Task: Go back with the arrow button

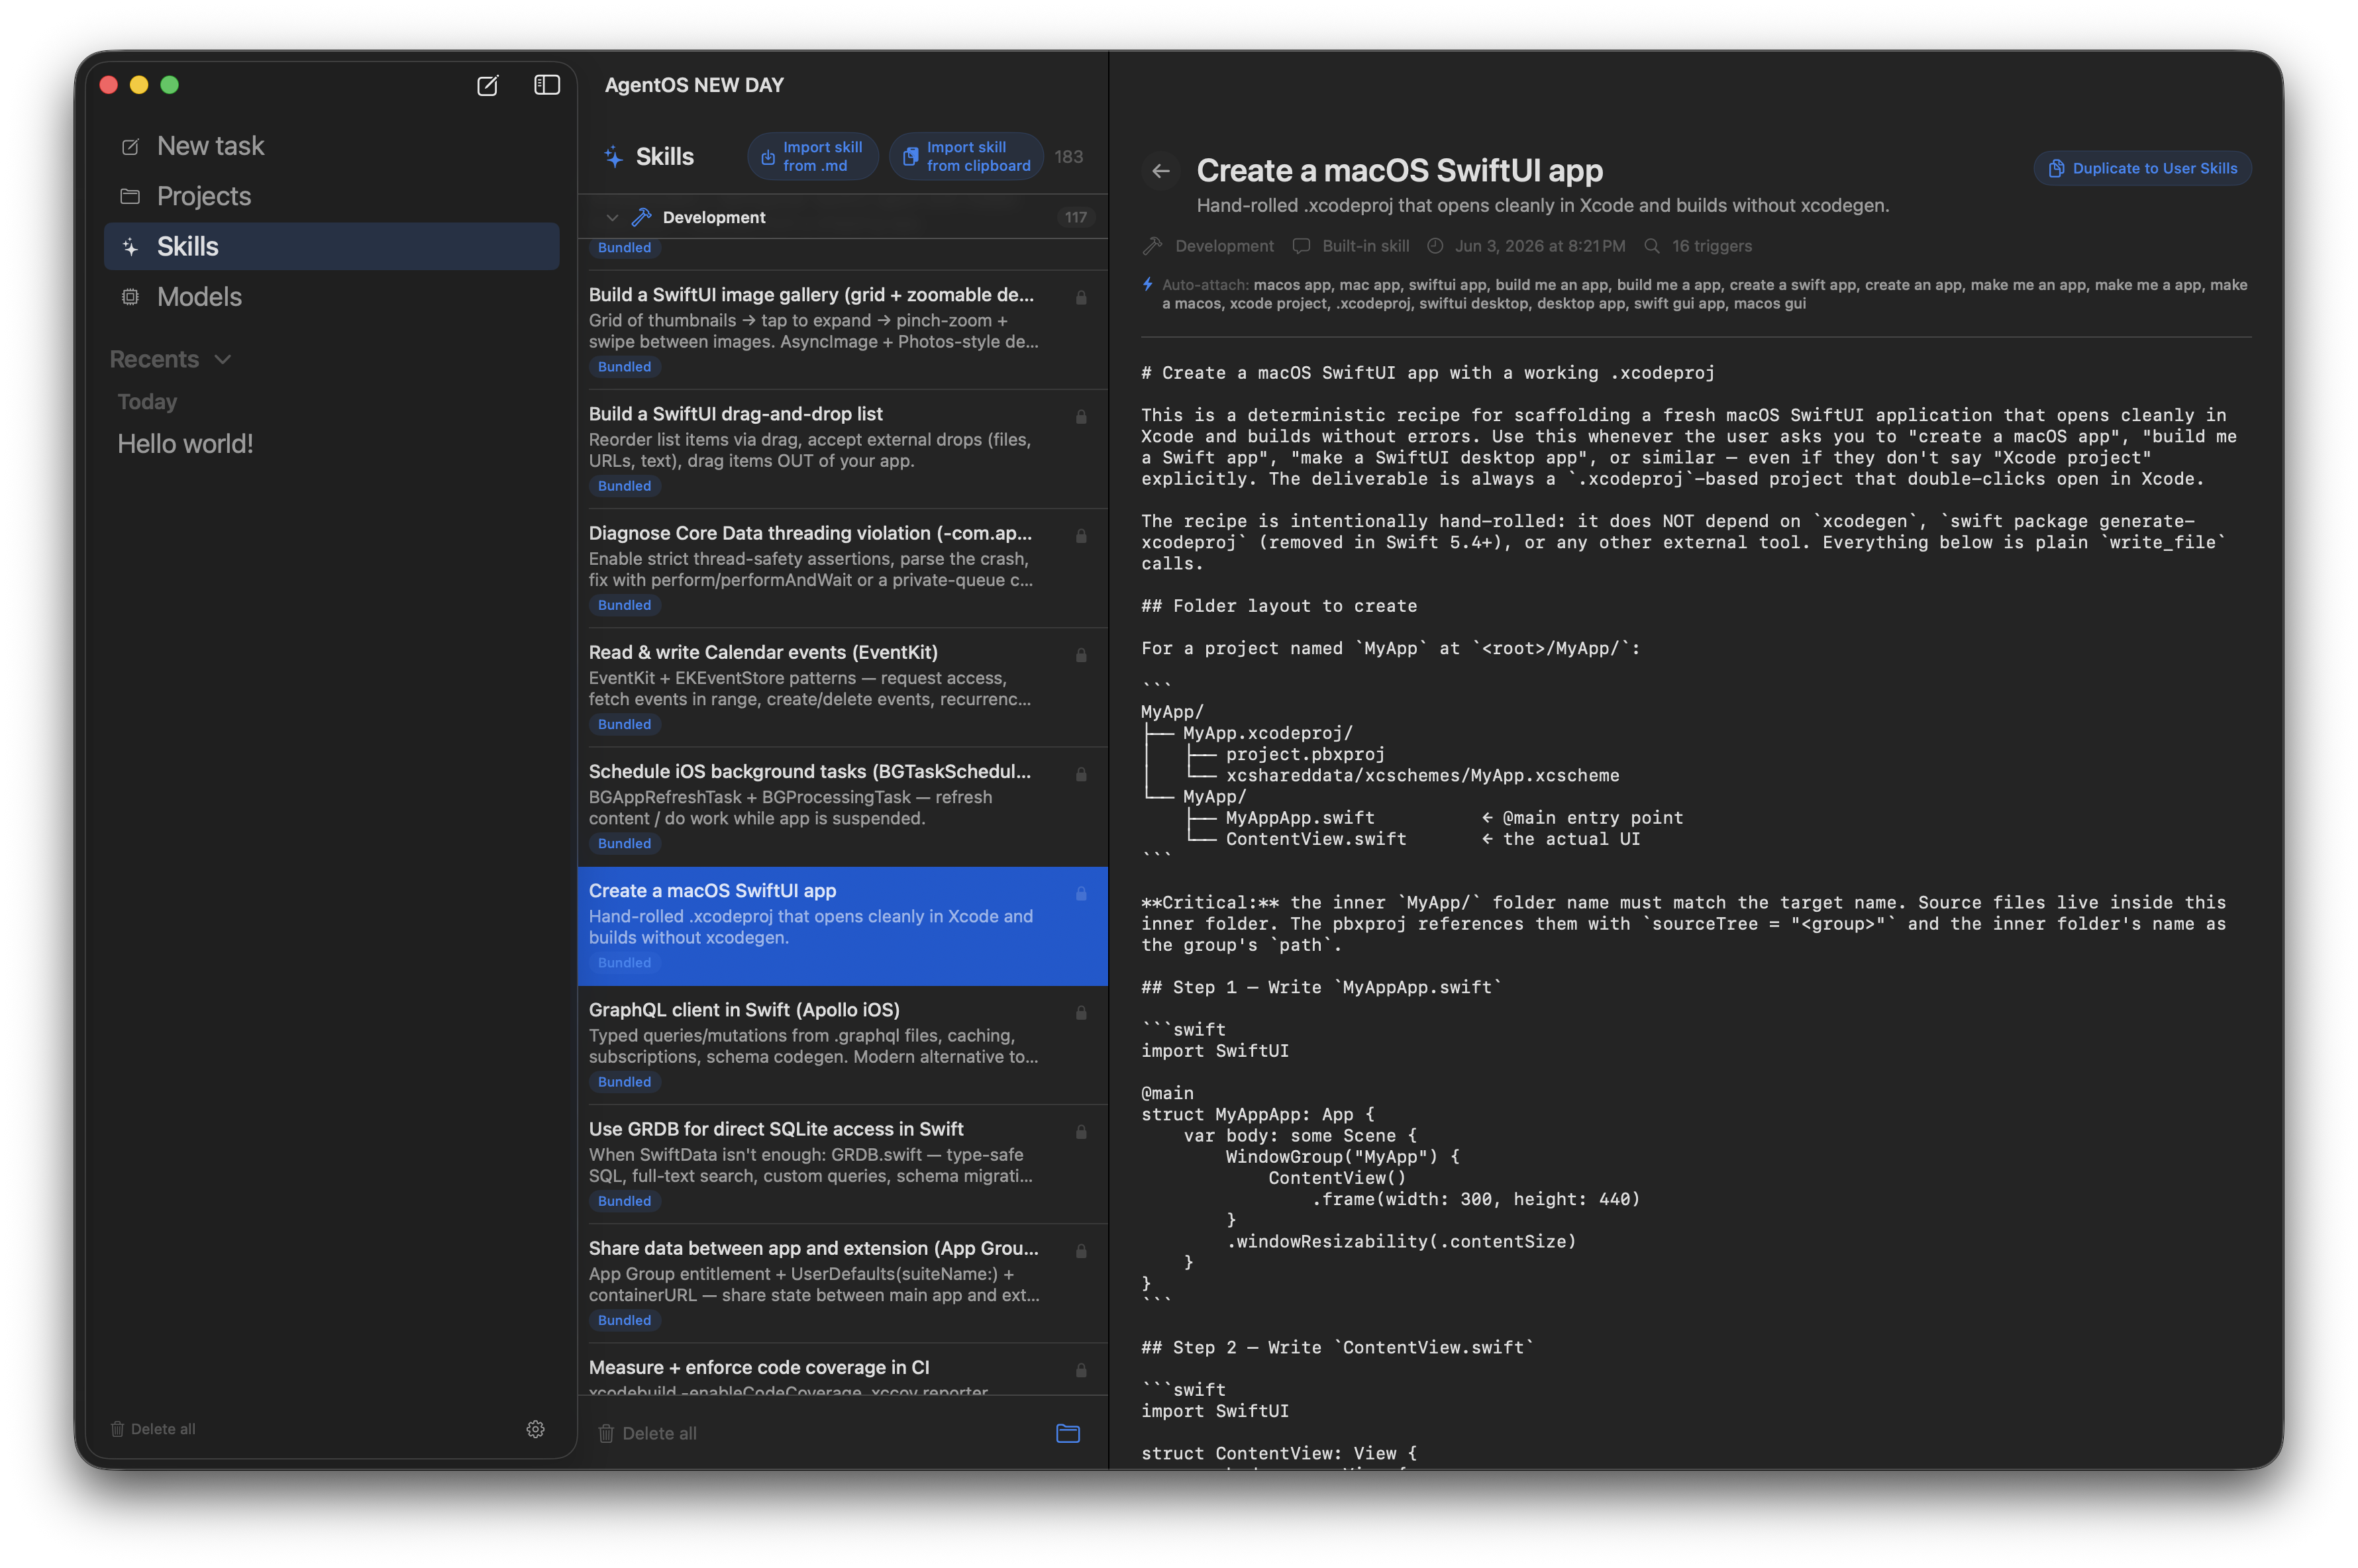Action: point(1160,171)
